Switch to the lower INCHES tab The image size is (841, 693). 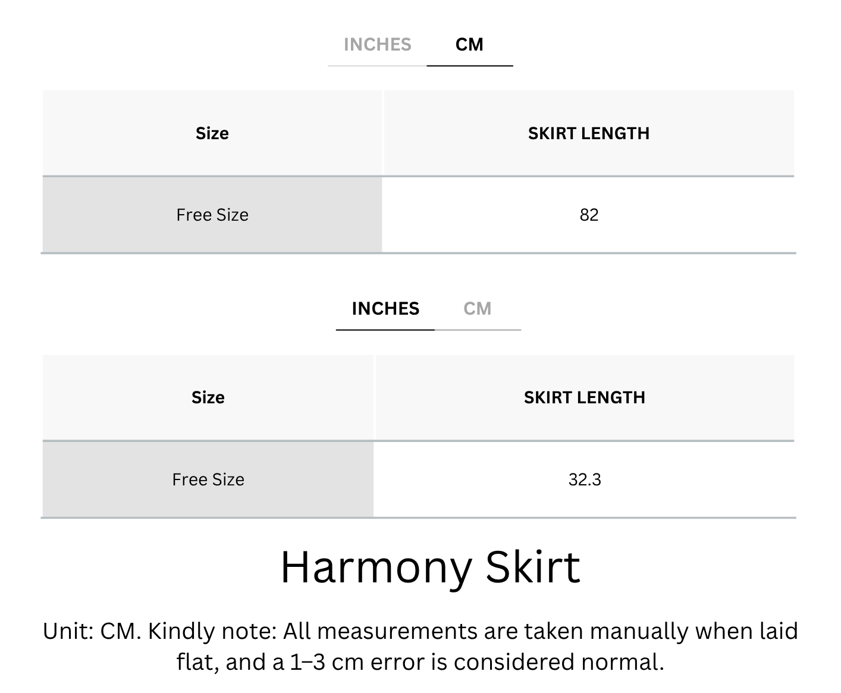coord(385,309)
